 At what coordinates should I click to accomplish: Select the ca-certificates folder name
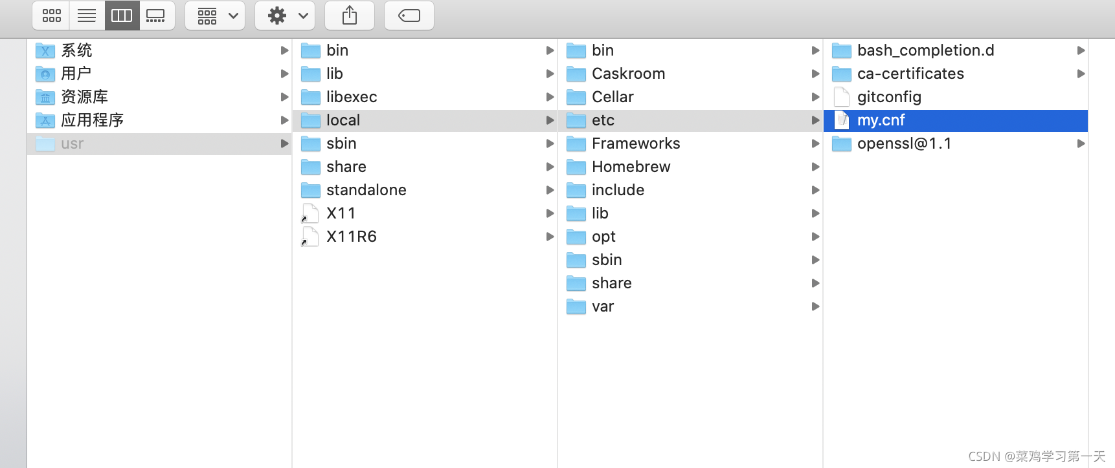tap(910, 74)
